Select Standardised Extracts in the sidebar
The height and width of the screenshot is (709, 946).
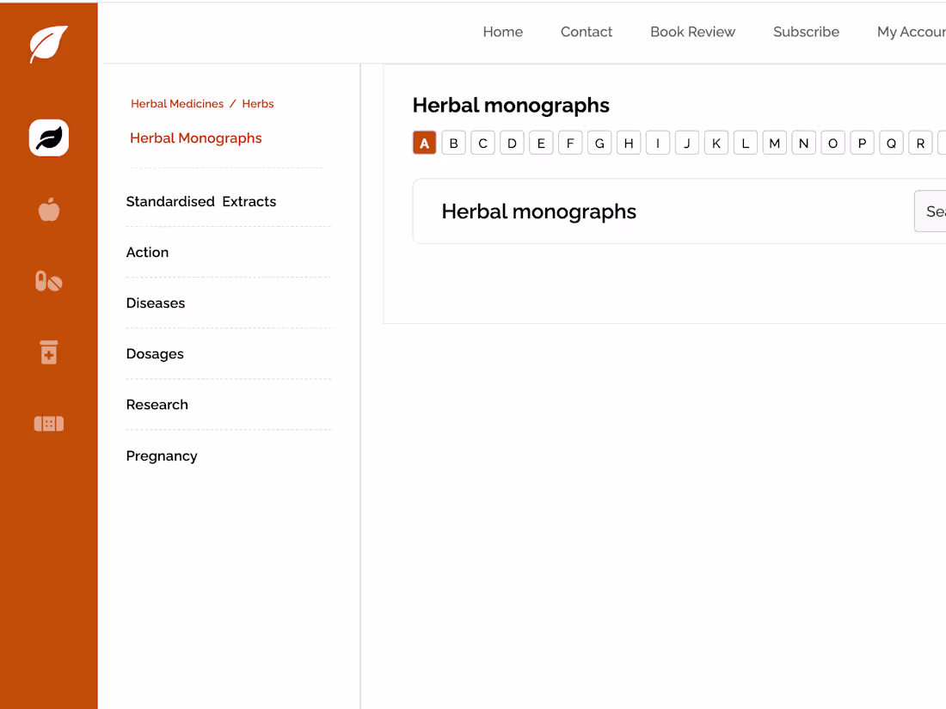pos(201,202)
